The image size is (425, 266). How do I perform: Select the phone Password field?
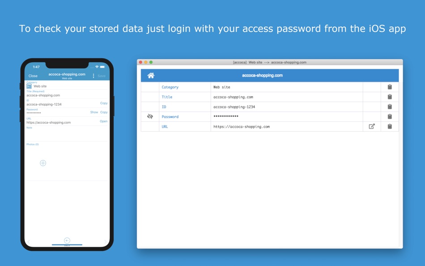(x=34, y=113)
